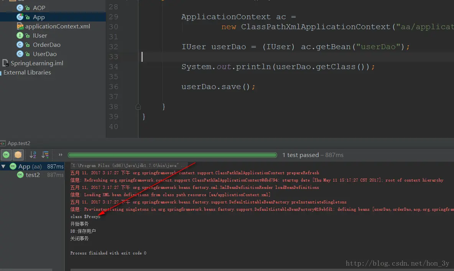Click the 'class $Proxy5' console output

[86, 216]
